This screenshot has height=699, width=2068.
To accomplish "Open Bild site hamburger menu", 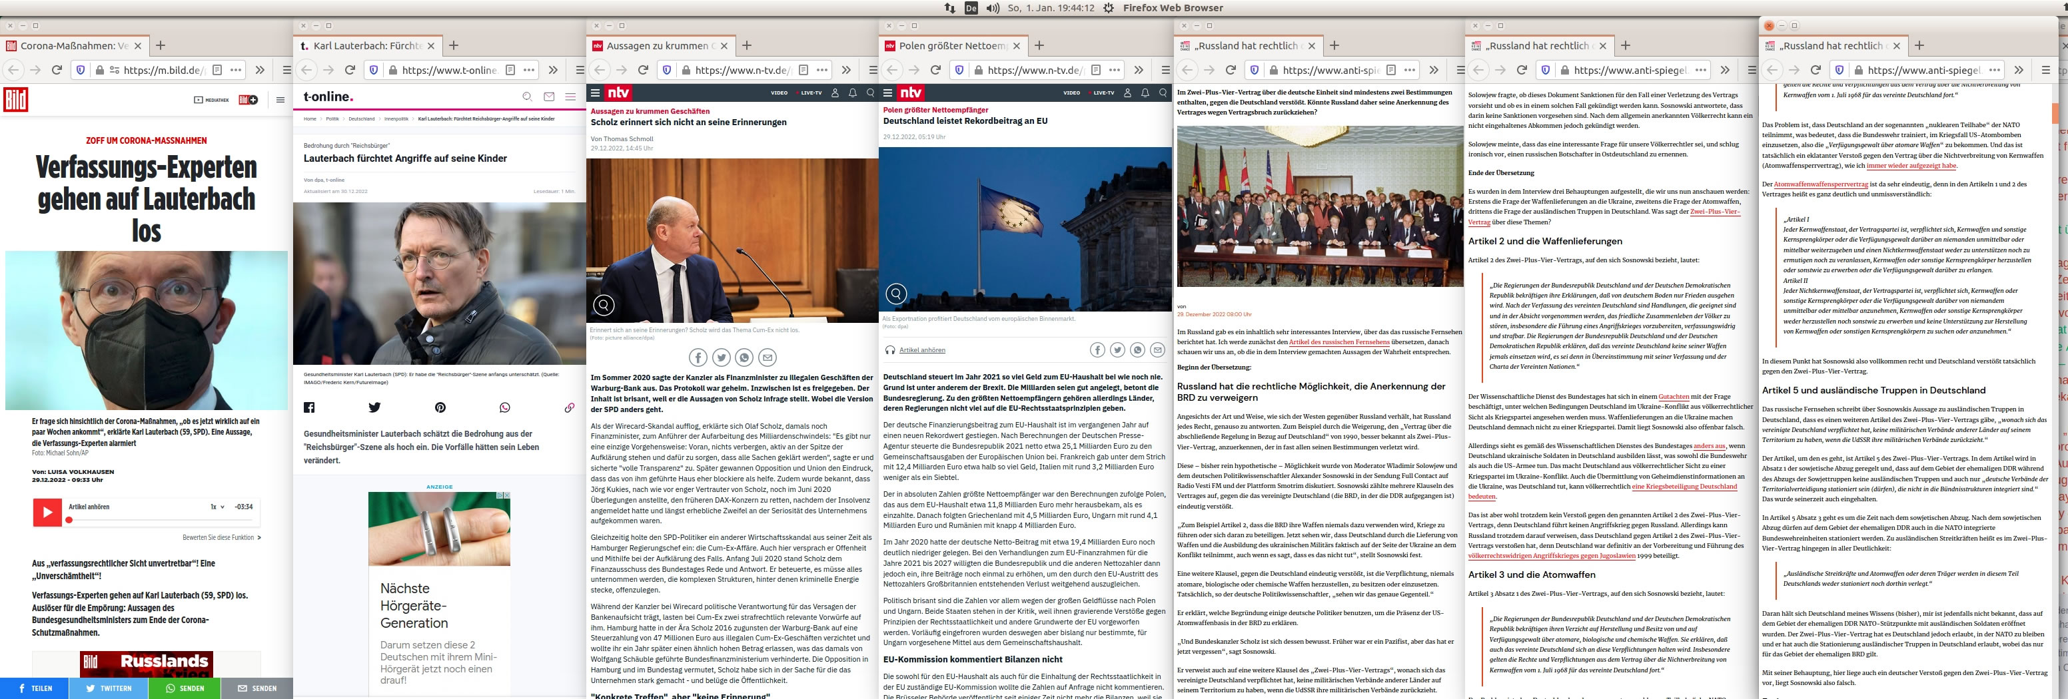I will 280,101.
